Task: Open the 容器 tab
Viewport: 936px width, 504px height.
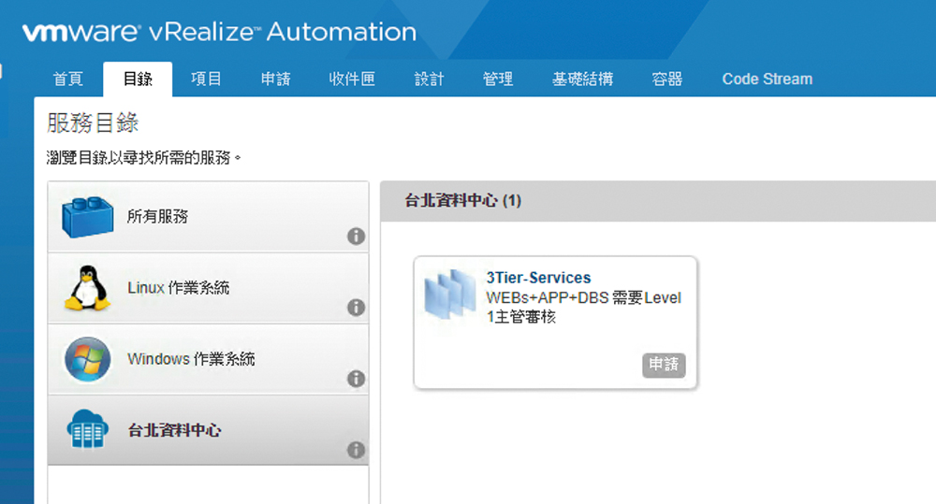Action: click(667, 79)
